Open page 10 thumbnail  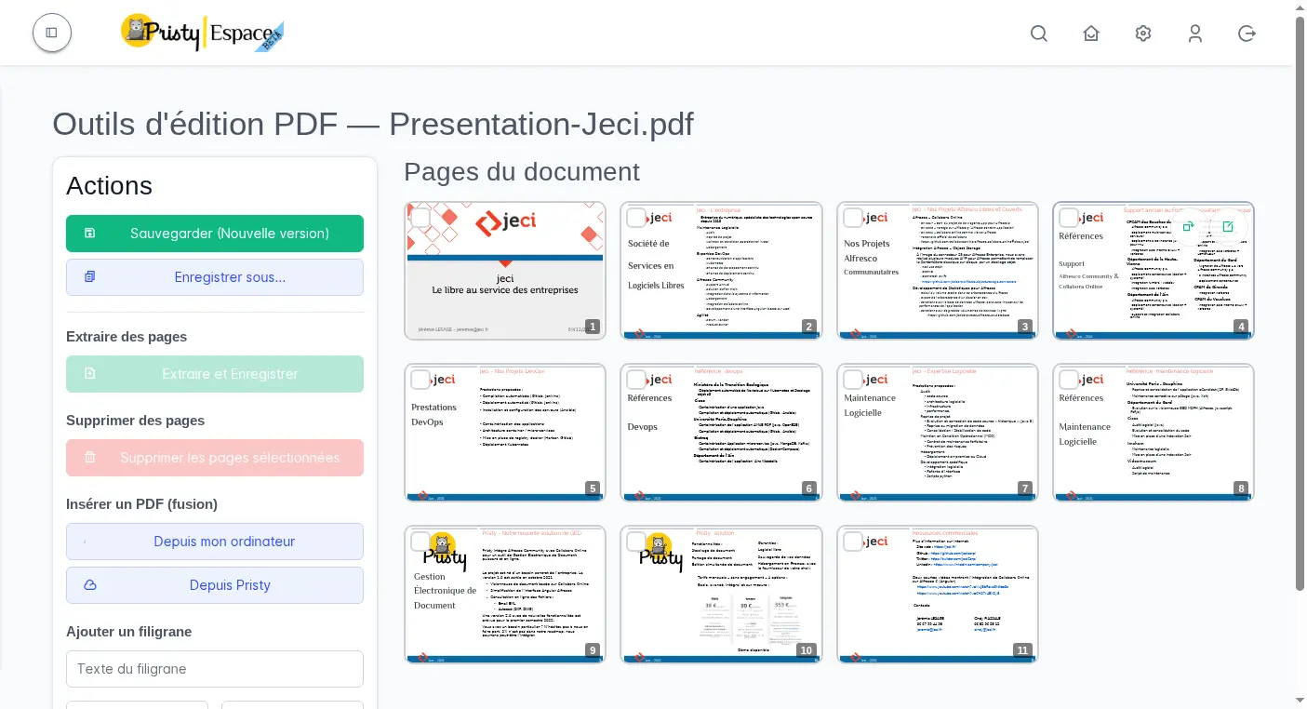click(x=721, y=594)
